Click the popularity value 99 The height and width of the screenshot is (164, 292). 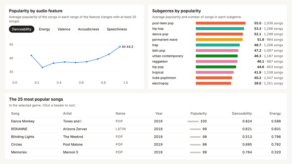pos(205,129)
